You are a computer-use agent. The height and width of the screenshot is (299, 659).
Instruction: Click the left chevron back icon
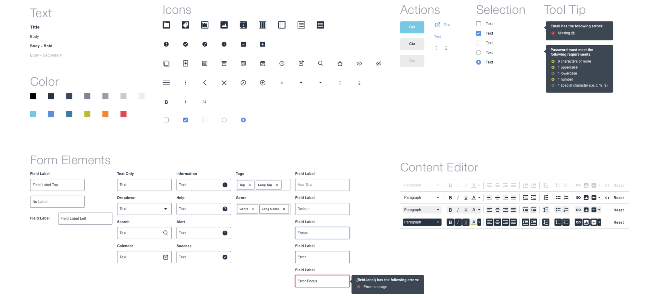coord(205,83)
